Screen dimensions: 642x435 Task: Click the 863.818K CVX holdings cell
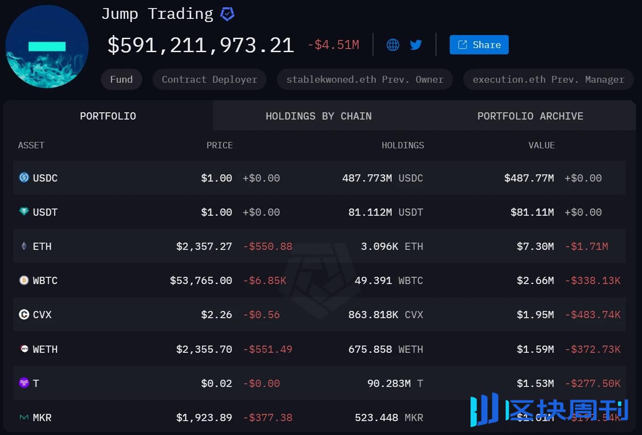386,315
